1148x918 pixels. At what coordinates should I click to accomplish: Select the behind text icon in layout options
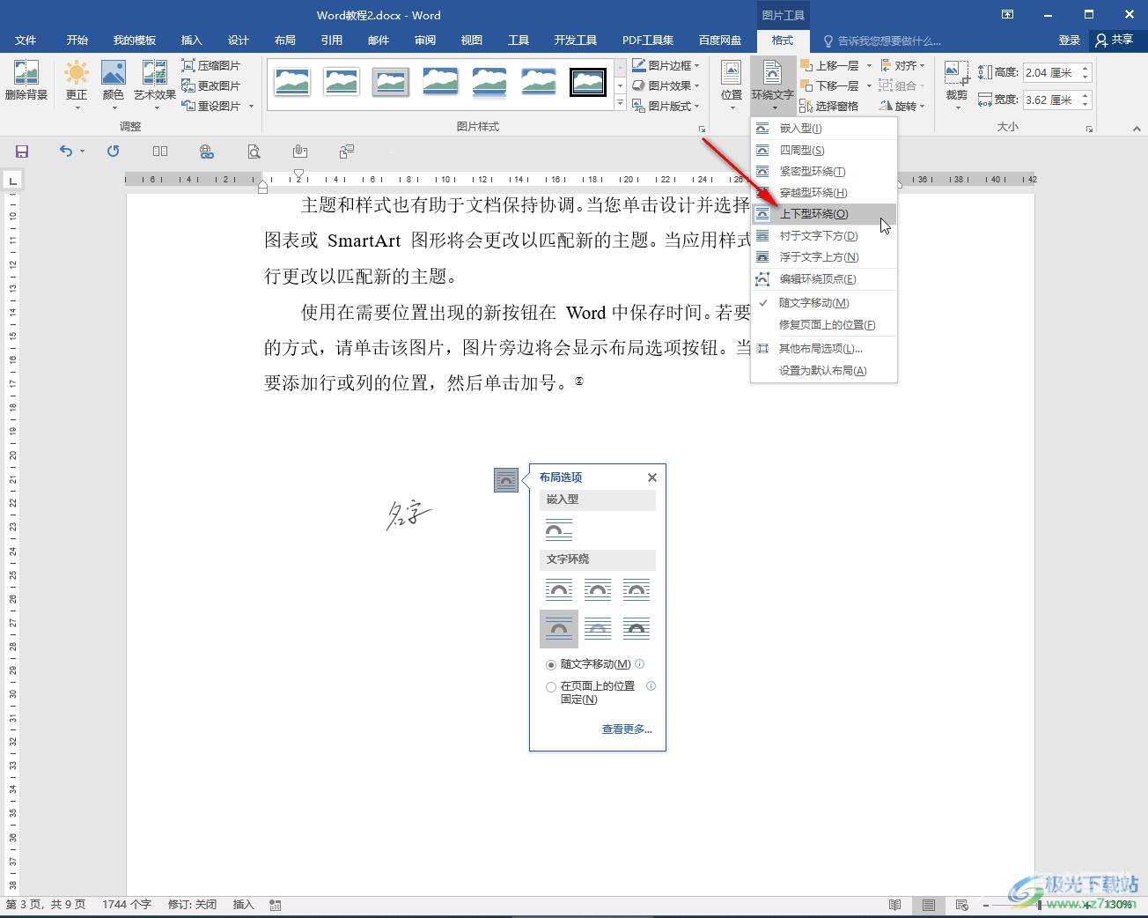pyautogui.click(x=598, y=628)
